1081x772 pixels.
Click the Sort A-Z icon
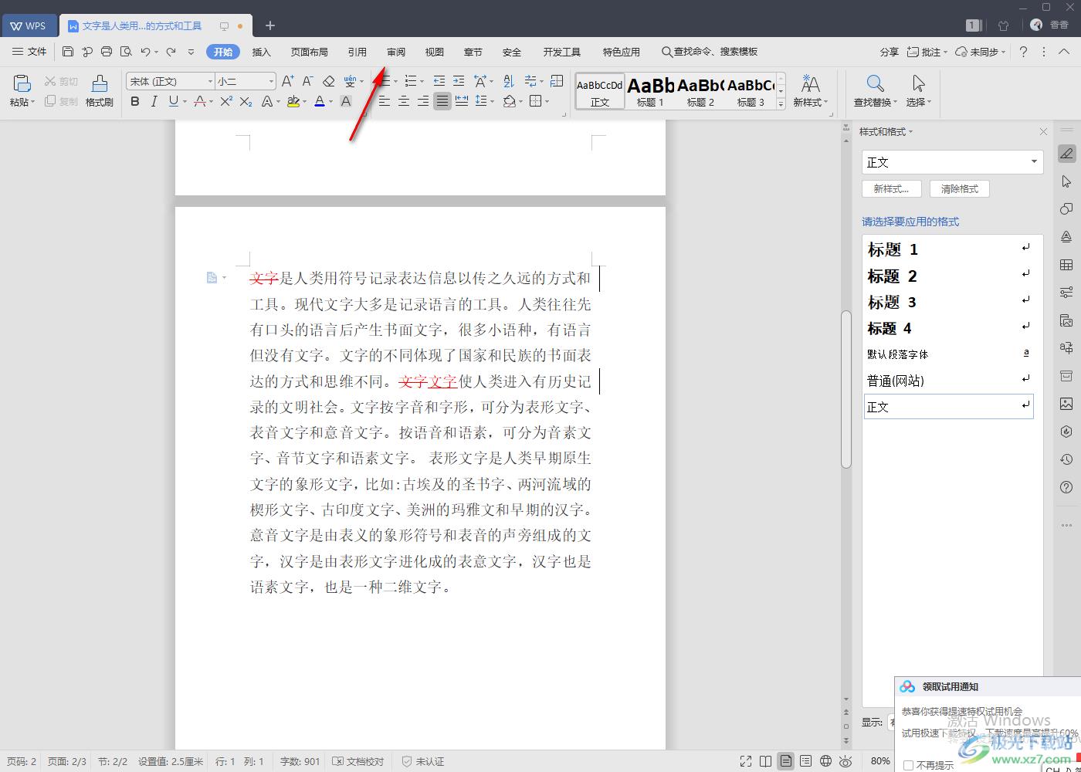tap(508, 81)
